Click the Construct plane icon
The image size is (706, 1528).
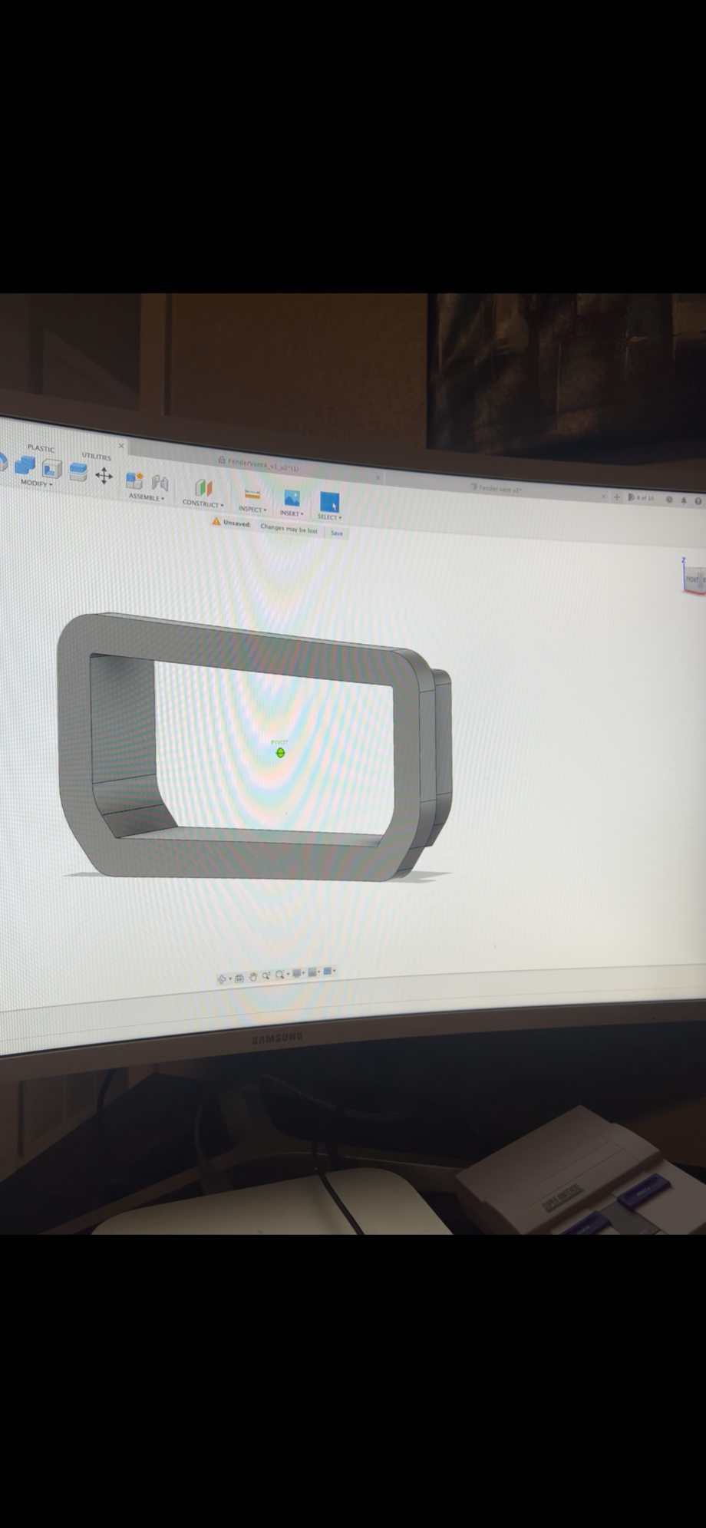point(203,488)
